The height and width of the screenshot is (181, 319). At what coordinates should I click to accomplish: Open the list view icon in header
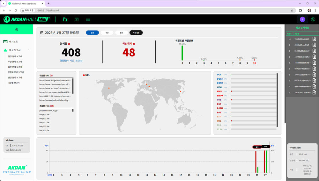click(88, 19)
